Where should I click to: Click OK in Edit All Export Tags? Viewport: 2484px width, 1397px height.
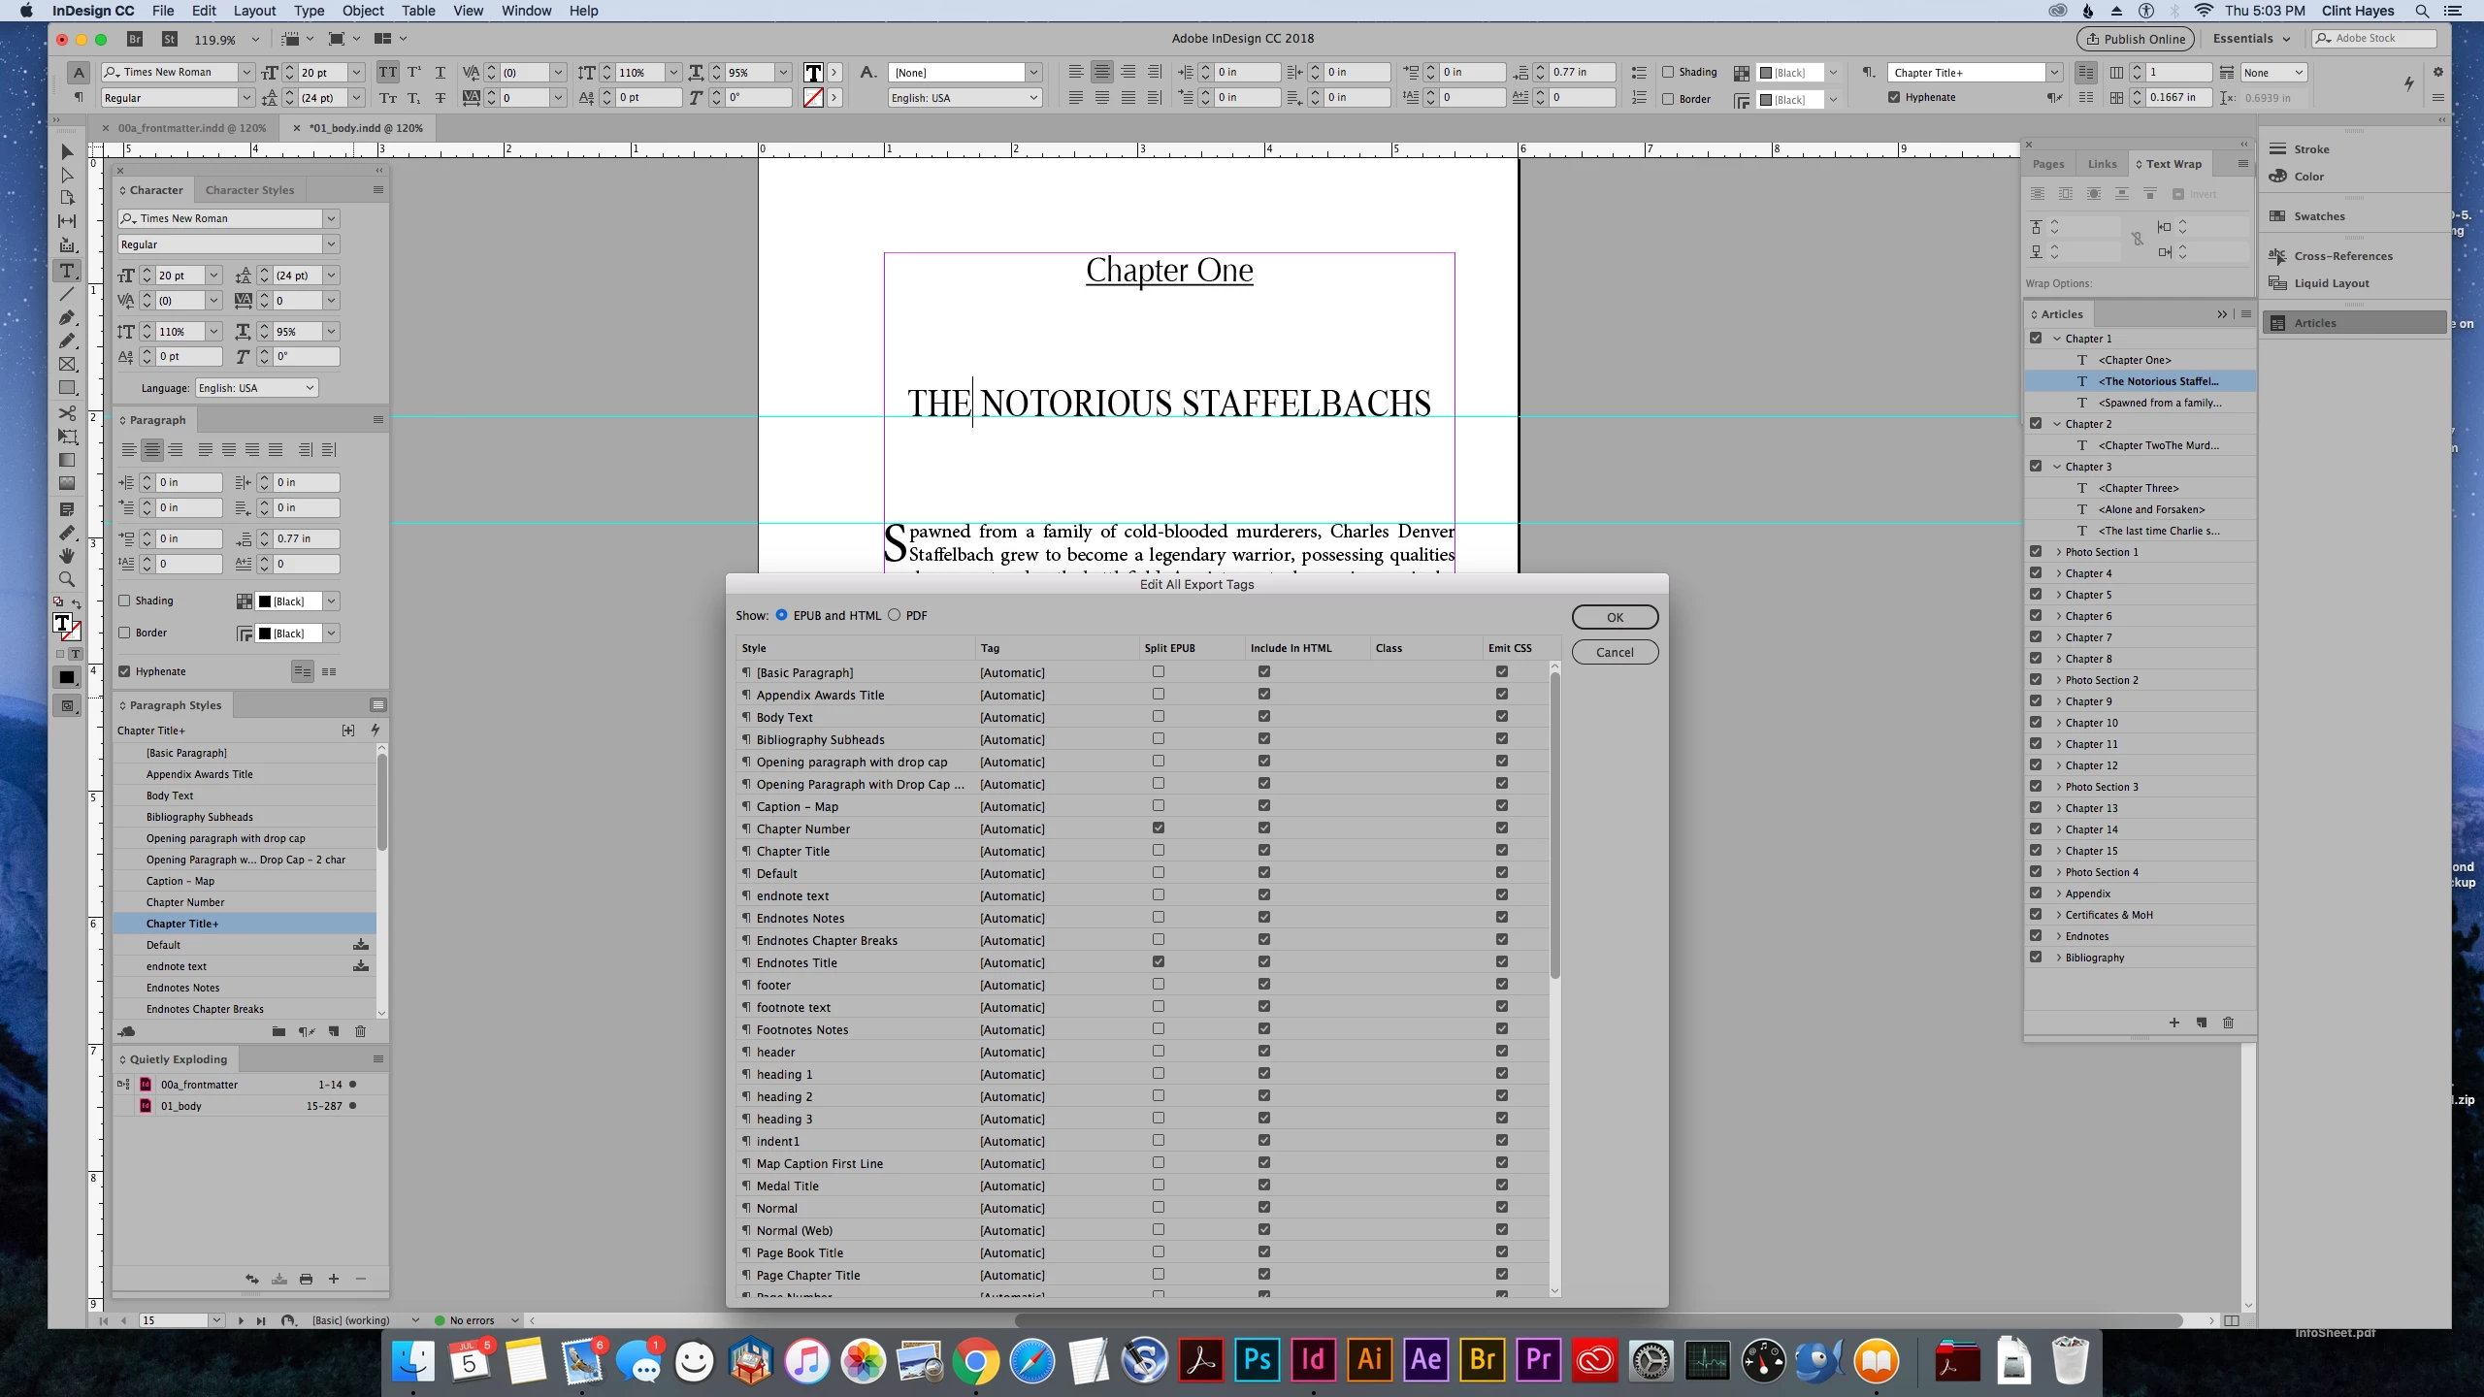(x=1614, y=617)
